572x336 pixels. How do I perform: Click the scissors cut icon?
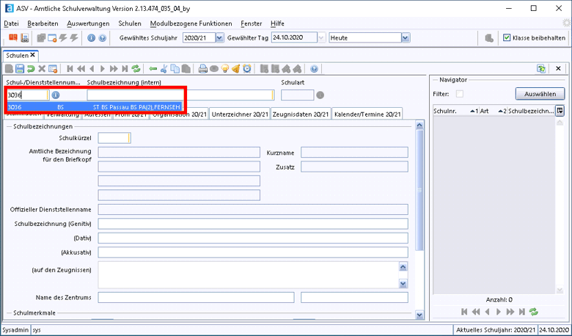point(164,68)
